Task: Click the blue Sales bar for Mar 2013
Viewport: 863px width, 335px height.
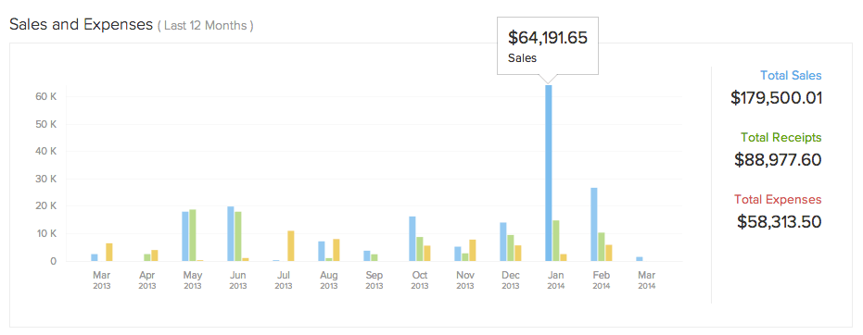Action: tap(95, 257)
